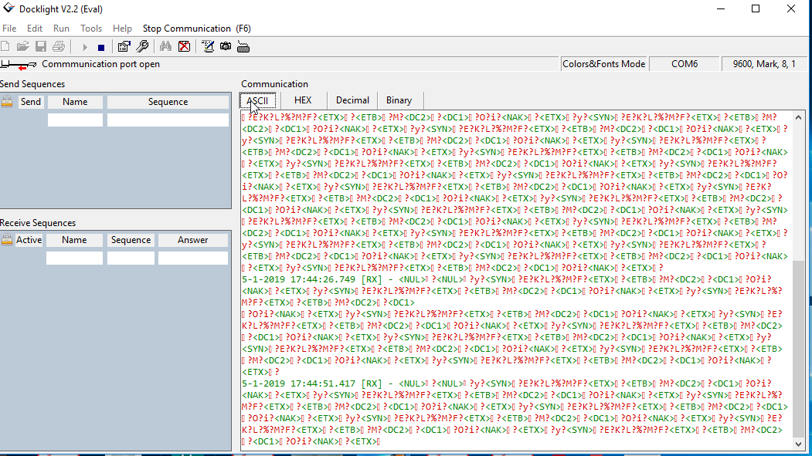Click the Find binoculars icon
Image resolution: width=812 pixels, height=456 pixels.
[x=165, y=46]
